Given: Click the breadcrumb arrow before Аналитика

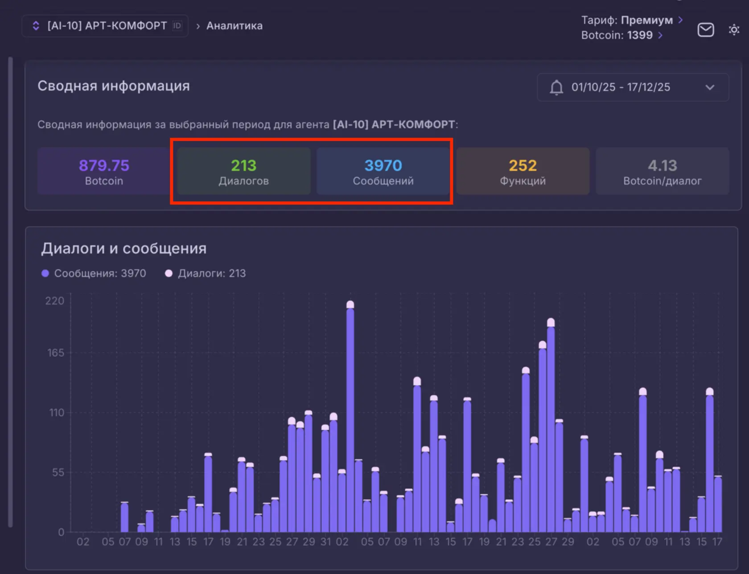Looking at the screenshot, I should tap(198, 26).
